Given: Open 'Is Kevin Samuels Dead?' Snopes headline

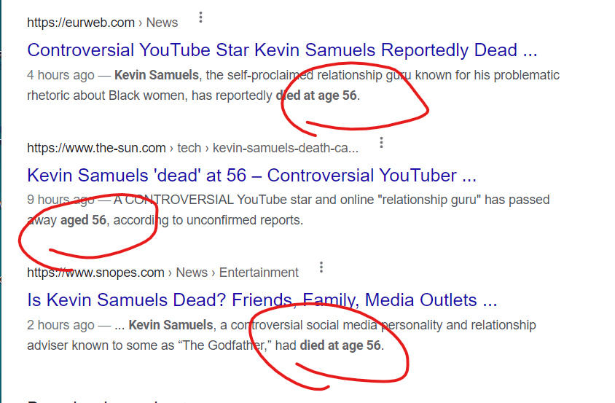Looking at the screenshot, I should [262, 300].
